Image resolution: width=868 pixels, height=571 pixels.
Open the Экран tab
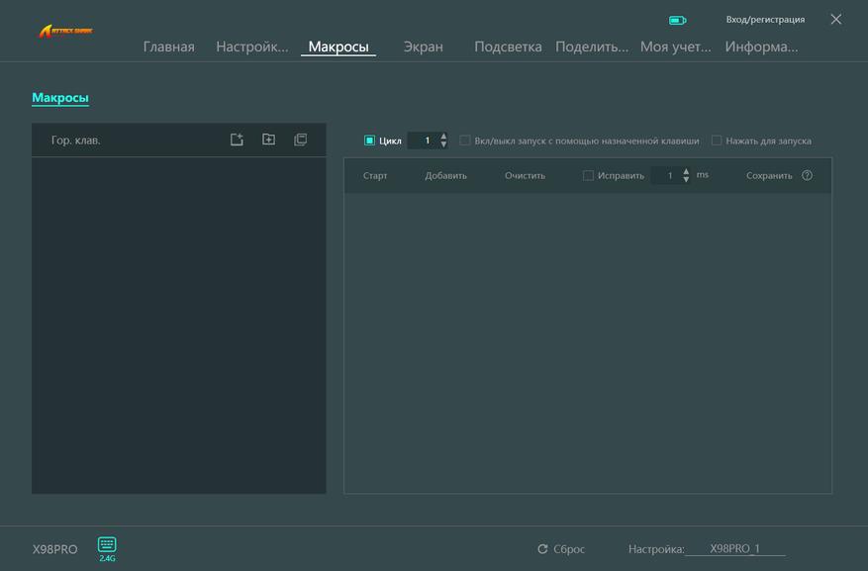[x=423, y=48]
